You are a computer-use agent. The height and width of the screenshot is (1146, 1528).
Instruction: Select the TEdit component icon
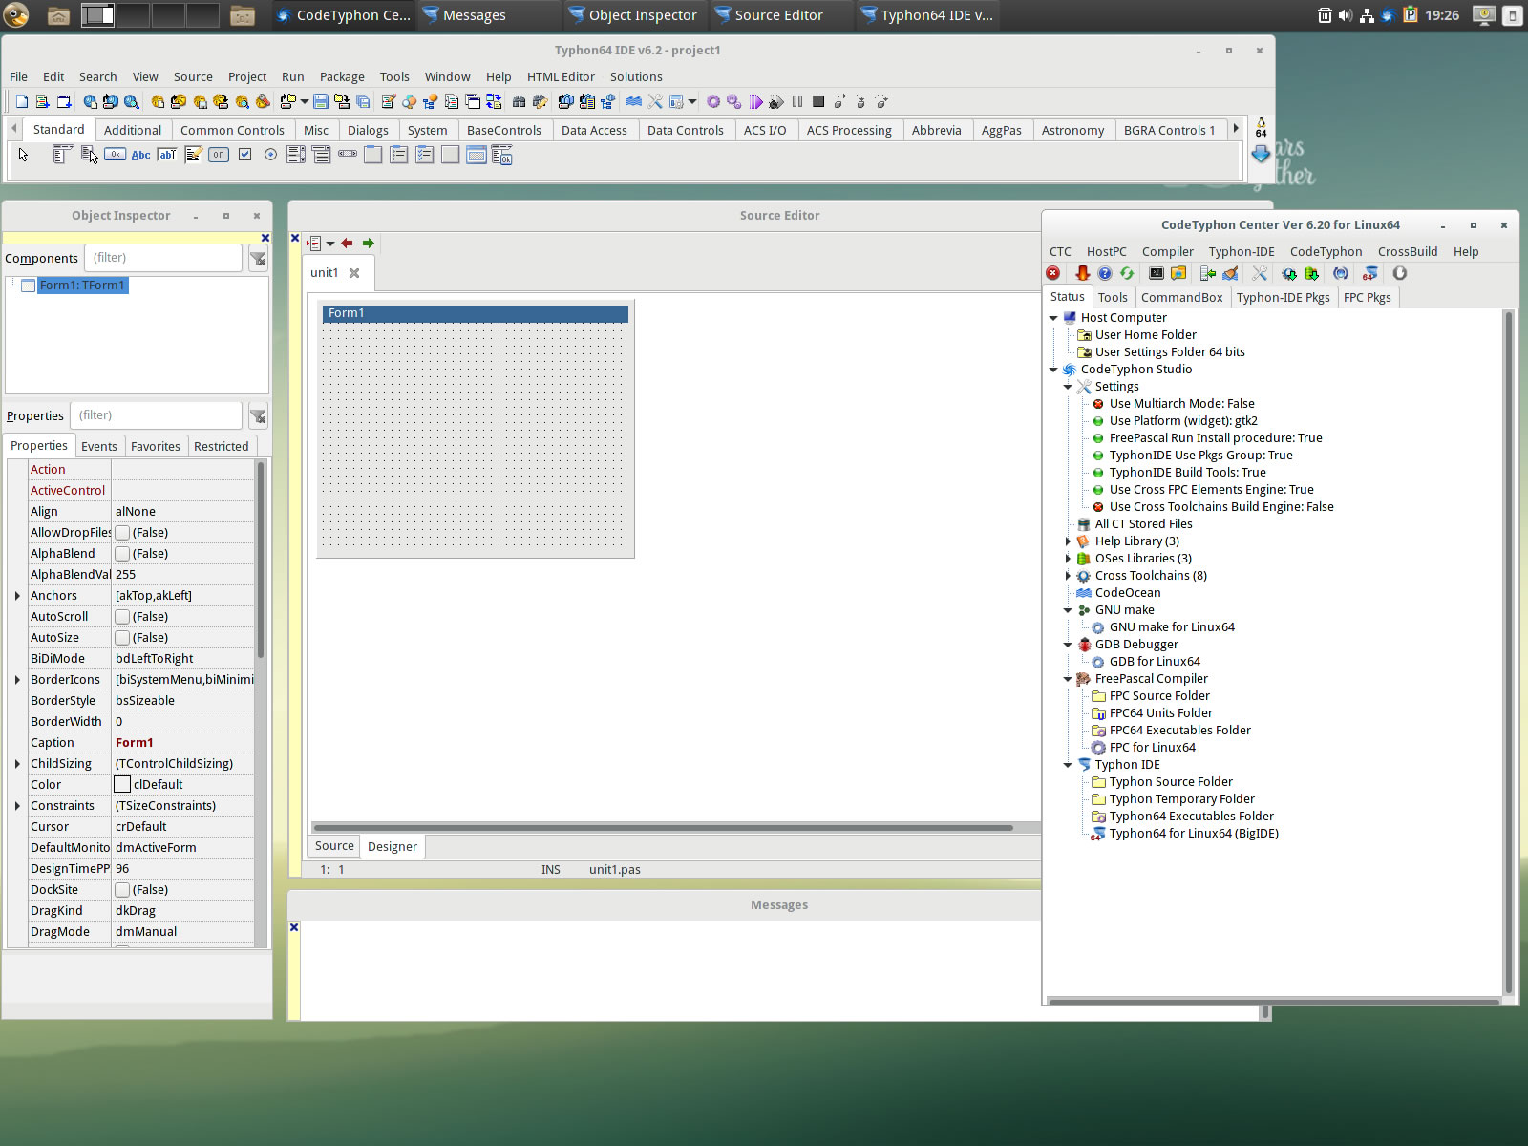coord(167,155)
